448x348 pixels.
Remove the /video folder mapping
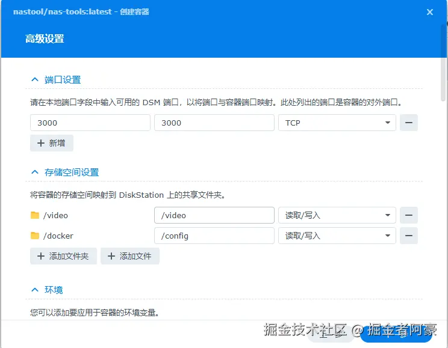tap(409, 215)
